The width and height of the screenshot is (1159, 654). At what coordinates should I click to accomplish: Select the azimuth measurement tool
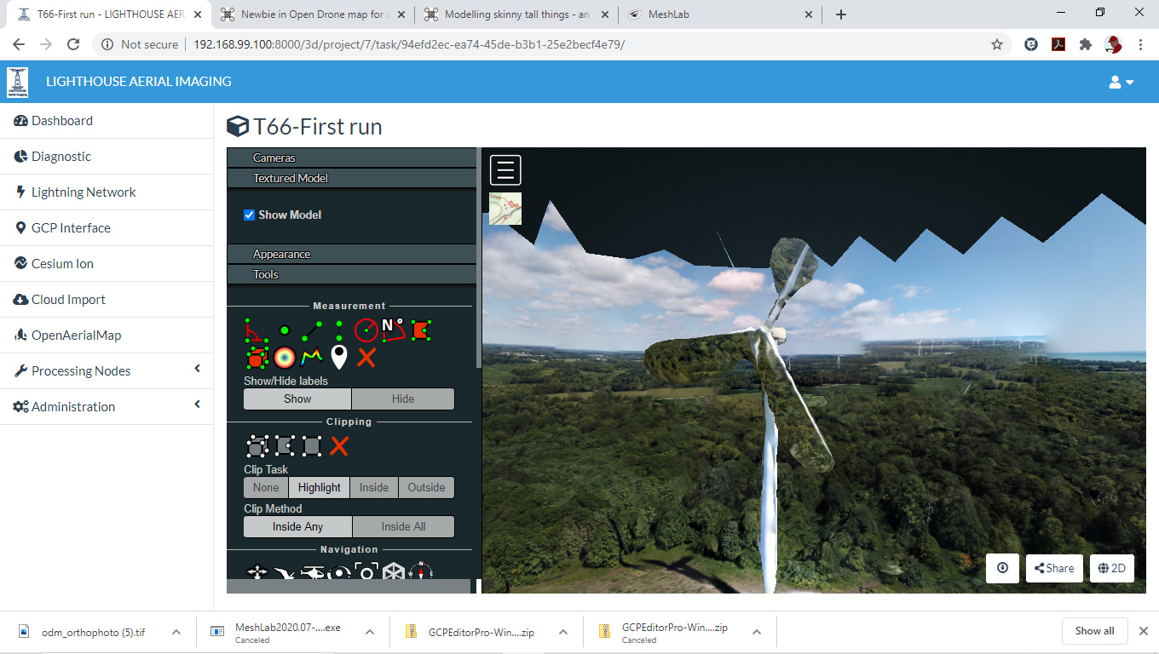coord(393,330)
